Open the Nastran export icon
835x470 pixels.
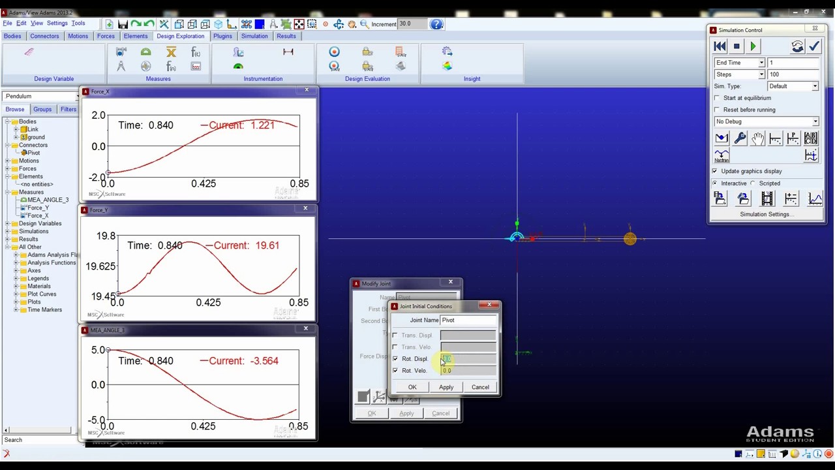(x=721, y=155)
